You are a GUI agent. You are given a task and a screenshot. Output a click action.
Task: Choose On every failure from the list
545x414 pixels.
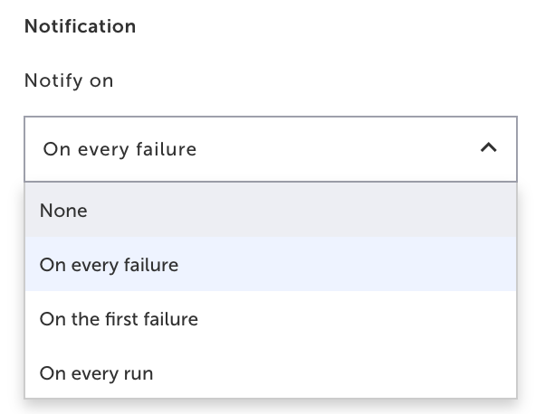tap(109, 265)
